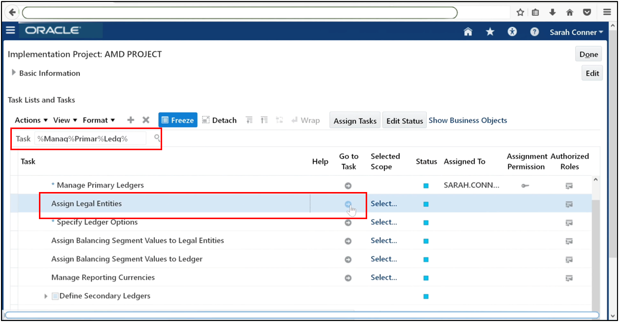Viewport: 619px width, 323px height.
Task: Open the Sarah Conner user menu
Action: pyautogui.click(x=576, y=32)
